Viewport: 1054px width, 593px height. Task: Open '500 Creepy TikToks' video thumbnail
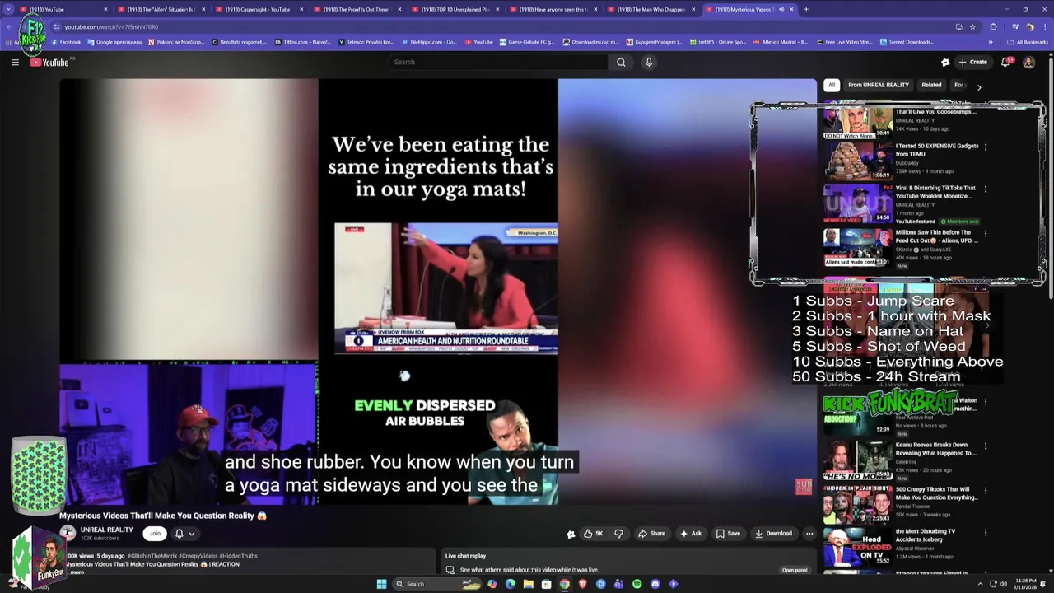857,505
